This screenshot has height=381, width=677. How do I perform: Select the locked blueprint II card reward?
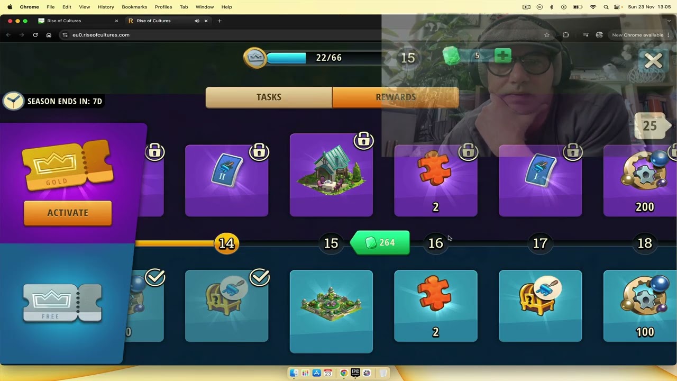point(226,180)
